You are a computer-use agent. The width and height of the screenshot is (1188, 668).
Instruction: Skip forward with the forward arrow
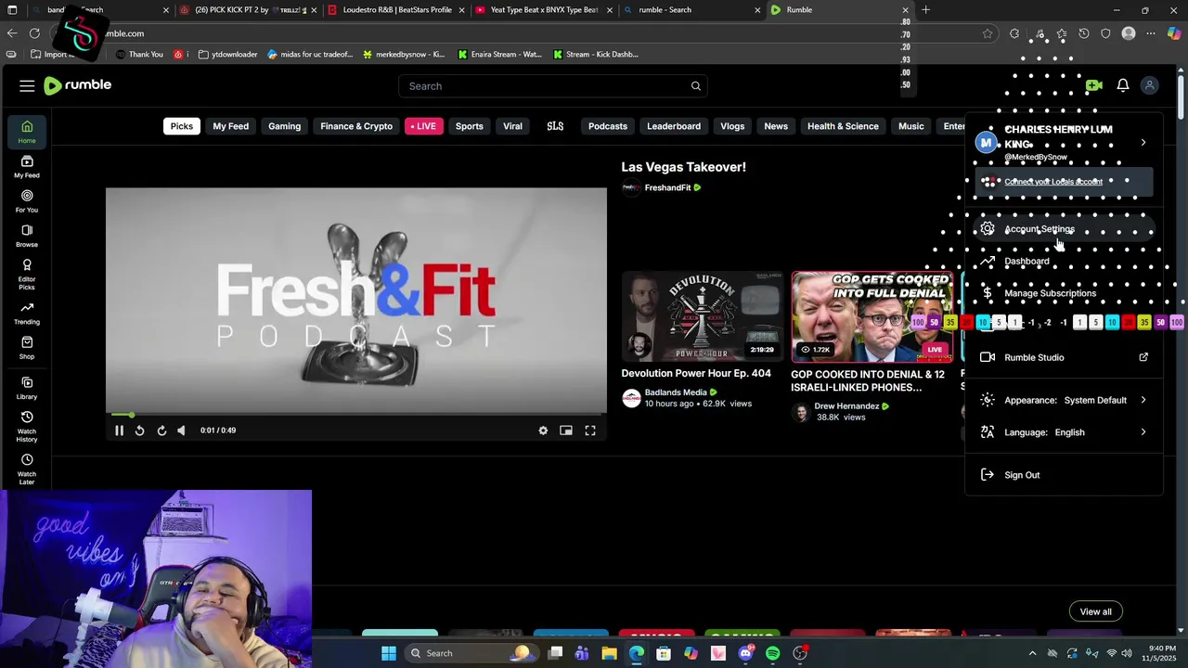tap(161, 430)
